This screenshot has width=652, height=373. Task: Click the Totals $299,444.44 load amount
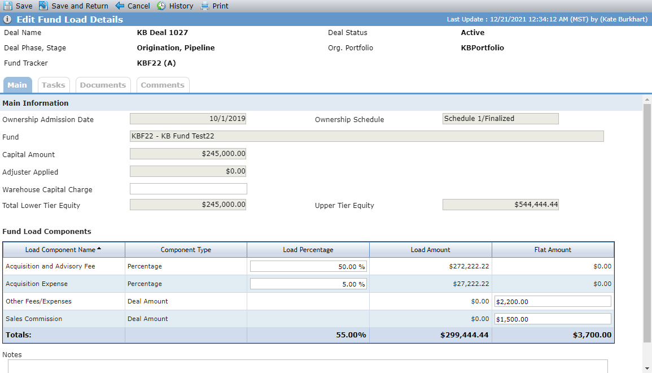click(x=465, y=335)
